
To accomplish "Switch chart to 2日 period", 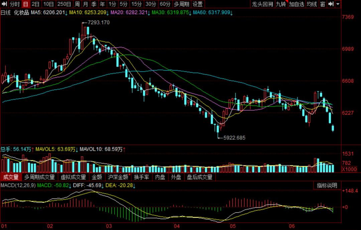I will (x=35, y=4).
